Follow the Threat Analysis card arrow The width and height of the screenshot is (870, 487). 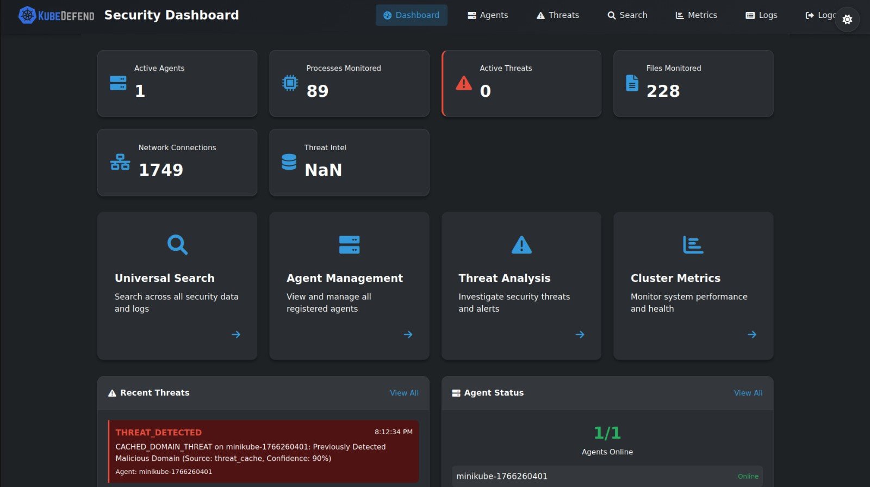click(580, 335)
